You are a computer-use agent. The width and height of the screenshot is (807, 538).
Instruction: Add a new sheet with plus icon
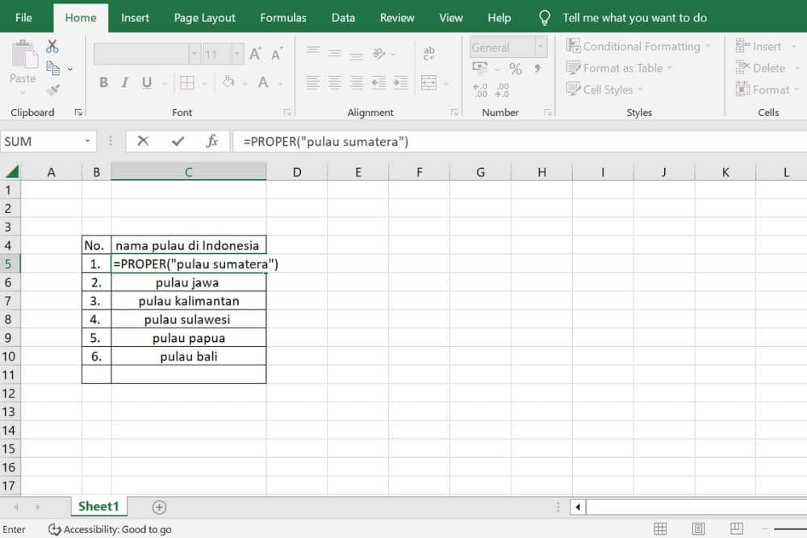(x=159, y=507)
